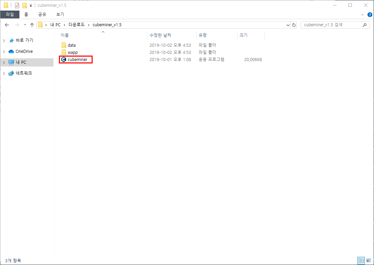374x265 pixels.
Task: Click the folder icon in the address bar
Action: (40, 25)
